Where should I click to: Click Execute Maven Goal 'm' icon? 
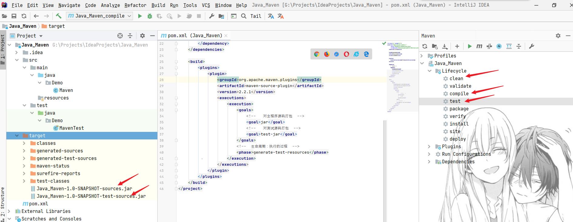pyautogui.click(x=479, y=46)
